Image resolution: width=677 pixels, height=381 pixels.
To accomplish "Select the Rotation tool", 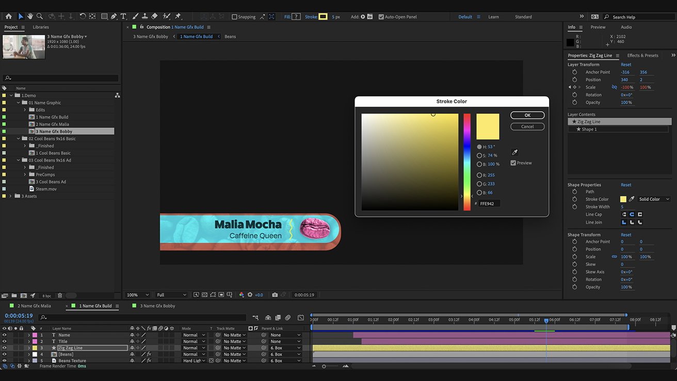I will point(83,17).
